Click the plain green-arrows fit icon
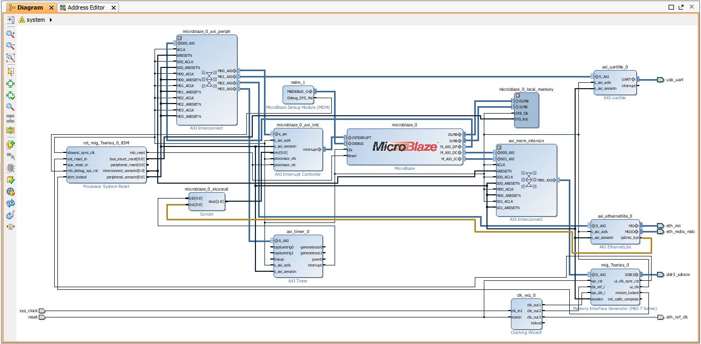The width and height of the screenshot is (701, 344). pos(10,84)
